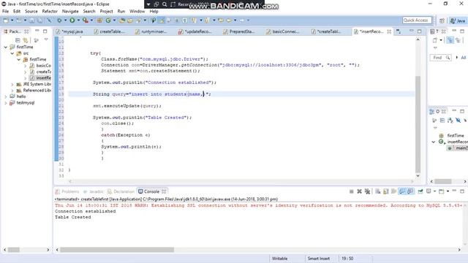Open Package Explorer view menu triangle

46,39
